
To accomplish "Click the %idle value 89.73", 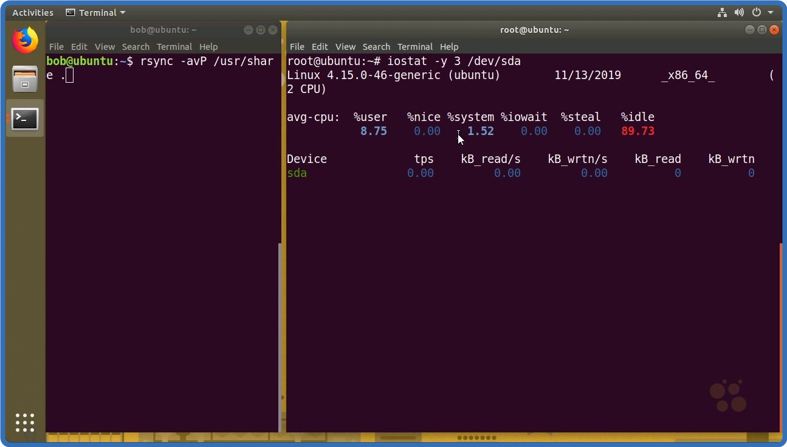I will [x=638, y=131].
